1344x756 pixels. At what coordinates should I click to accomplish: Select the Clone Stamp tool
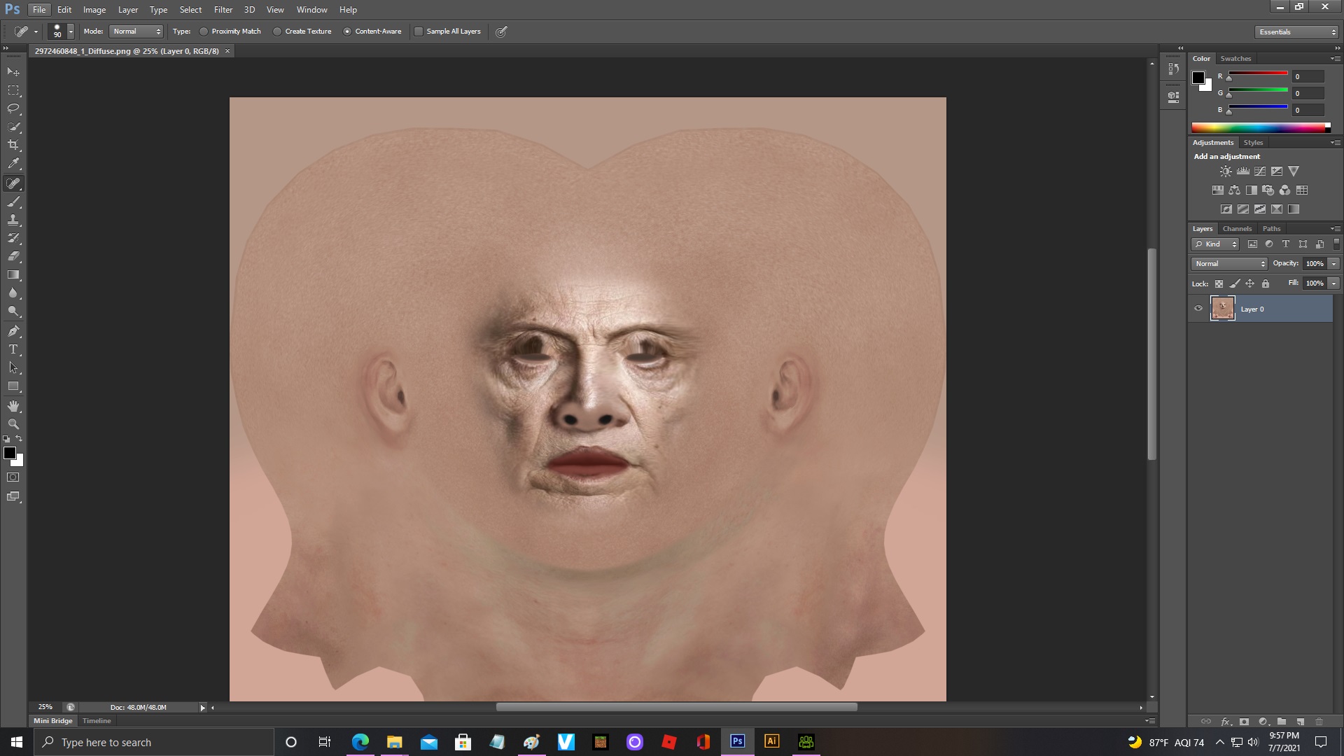click(13, 220)
